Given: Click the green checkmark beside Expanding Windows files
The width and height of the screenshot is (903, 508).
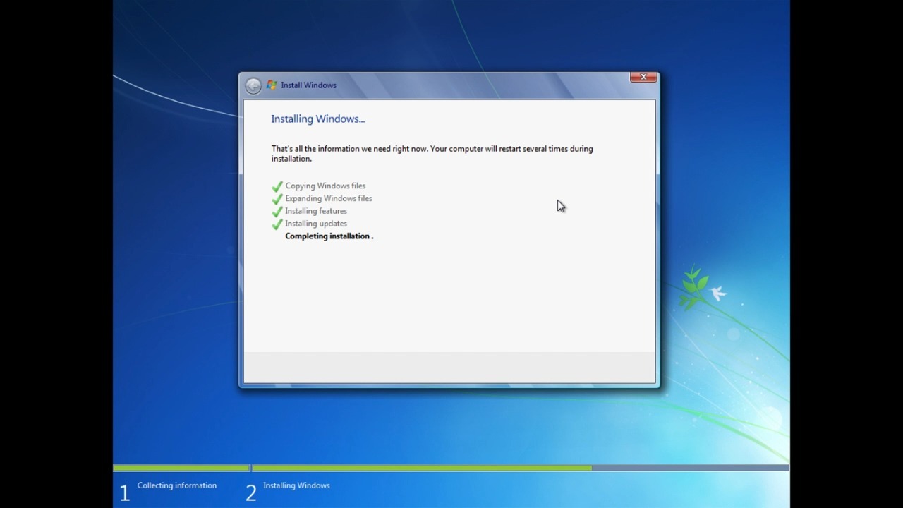Looking at the screenshot, I should (277, 199).
